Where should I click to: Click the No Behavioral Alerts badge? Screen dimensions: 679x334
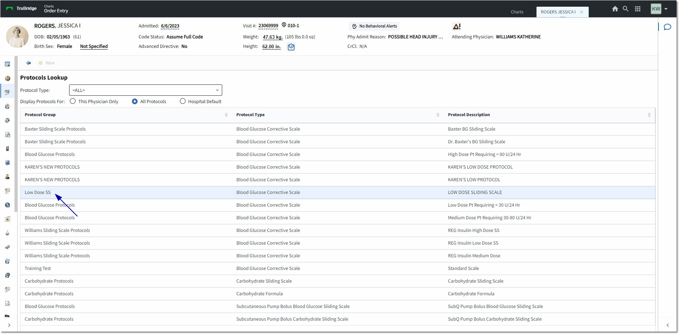pyautogui.click(x=375, y=26)
